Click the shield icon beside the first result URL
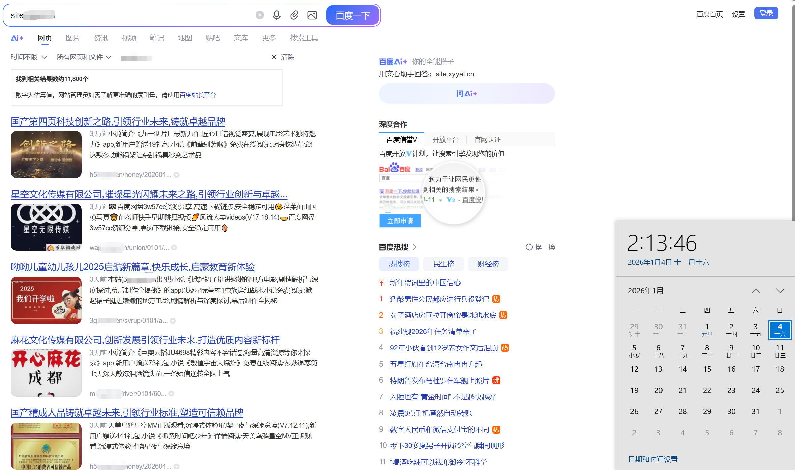 coord(177,175)
